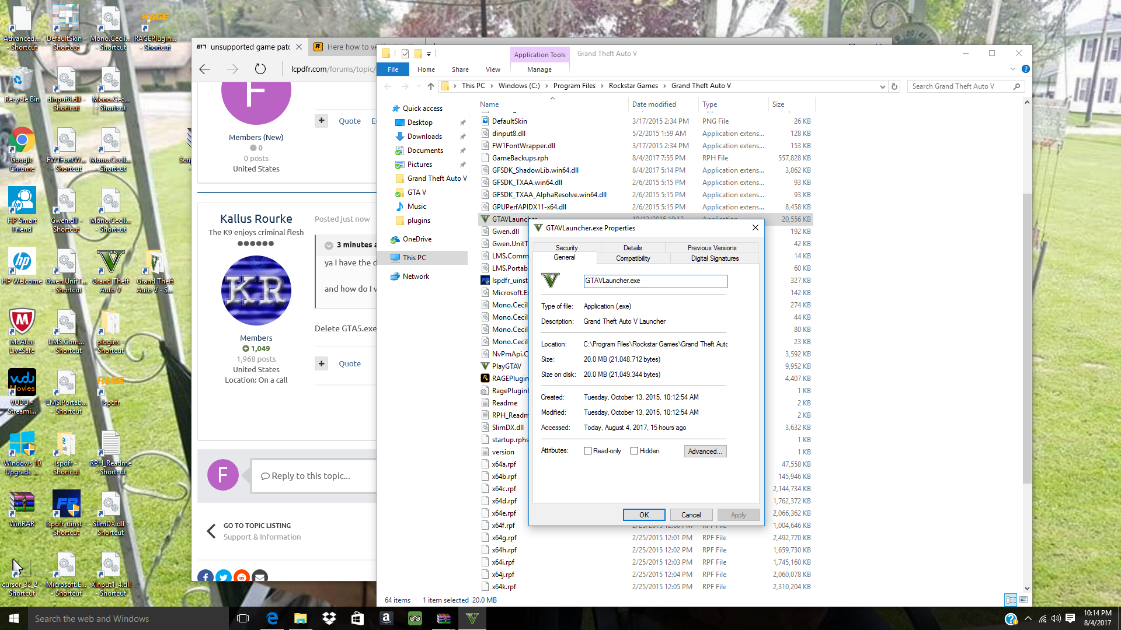1121x630 pixels.
Task: Open Explorer help question mark icon
Action: click(x=1026, y=69)
